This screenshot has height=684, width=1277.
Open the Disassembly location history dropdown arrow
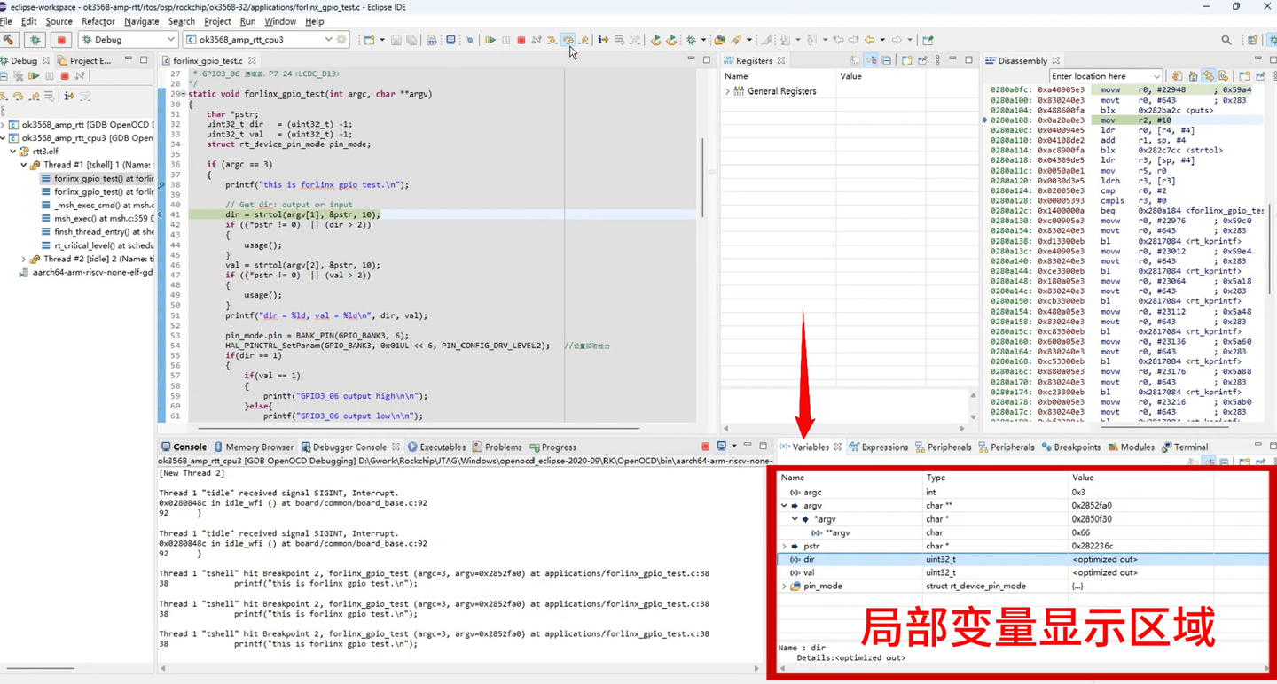coord(1156,76)
